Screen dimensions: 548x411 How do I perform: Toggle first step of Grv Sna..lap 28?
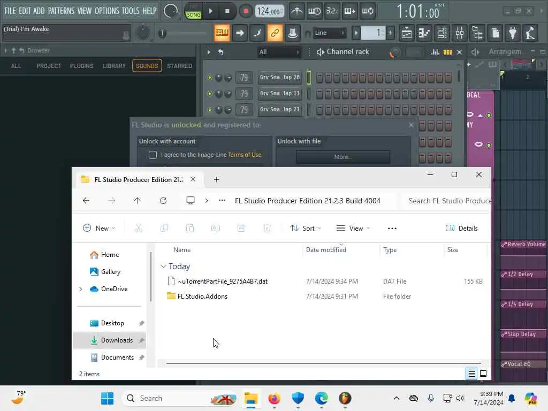[319, 78]
